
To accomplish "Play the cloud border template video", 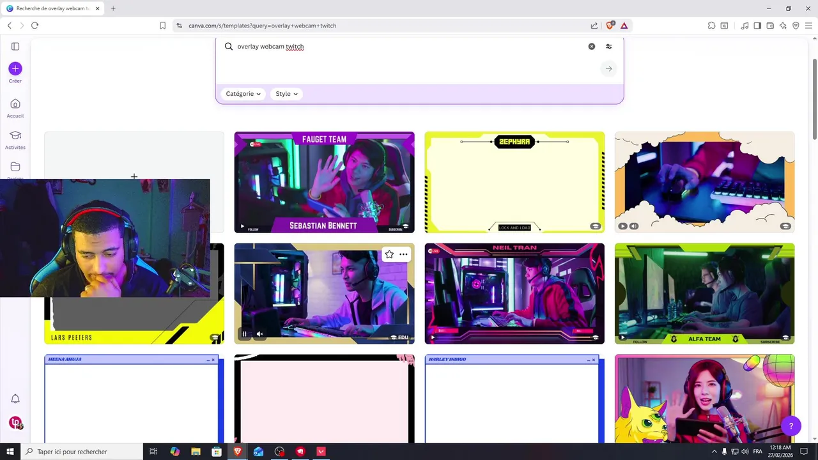I will [x=623, y=226].
